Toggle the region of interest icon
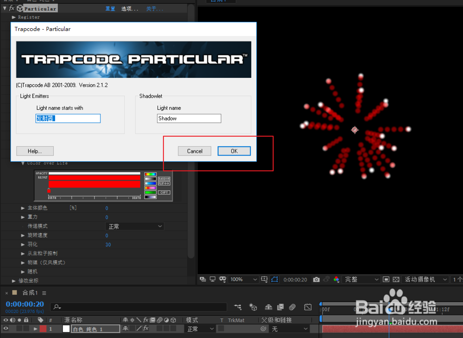 click(x=275, y=279)
